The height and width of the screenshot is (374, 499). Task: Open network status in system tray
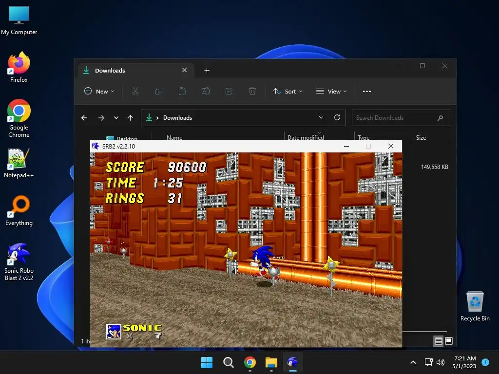pyautogui.click(x=429, y=362)
